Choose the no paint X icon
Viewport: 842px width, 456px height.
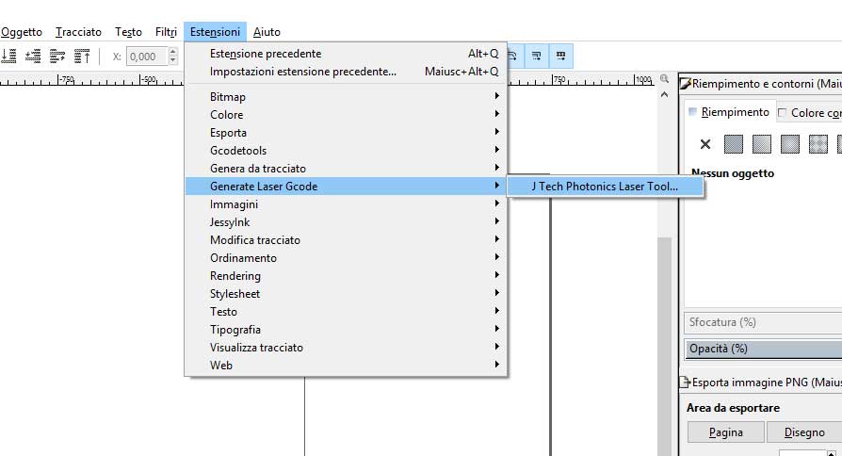pyautogui.click(x=705, y=144)
